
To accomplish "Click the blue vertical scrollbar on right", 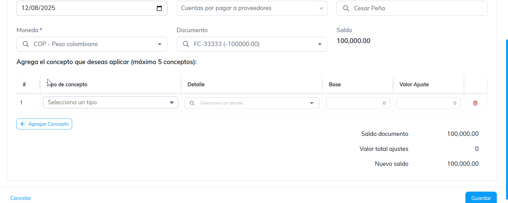I will pyautogui.click(x=507, y=113).
